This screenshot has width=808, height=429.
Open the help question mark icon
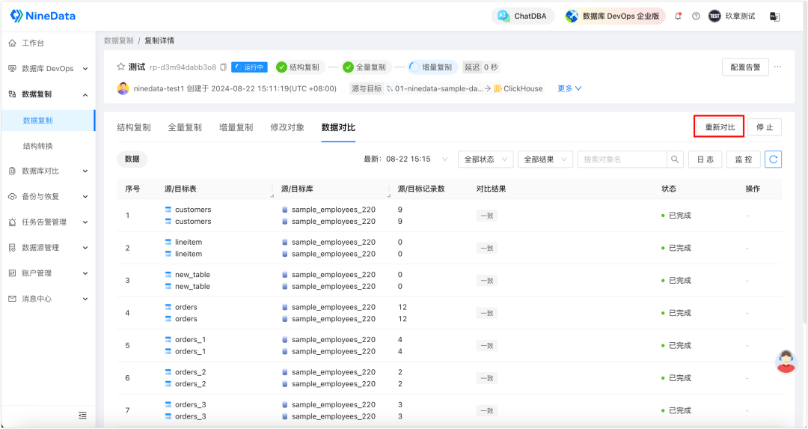point(696,16)
